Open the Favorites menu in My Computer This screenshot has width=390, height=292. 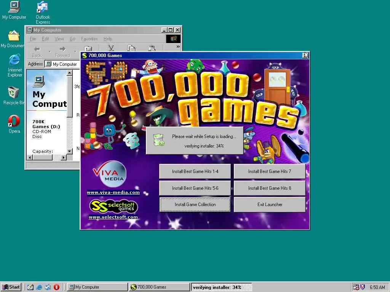[x=89, y=39]
